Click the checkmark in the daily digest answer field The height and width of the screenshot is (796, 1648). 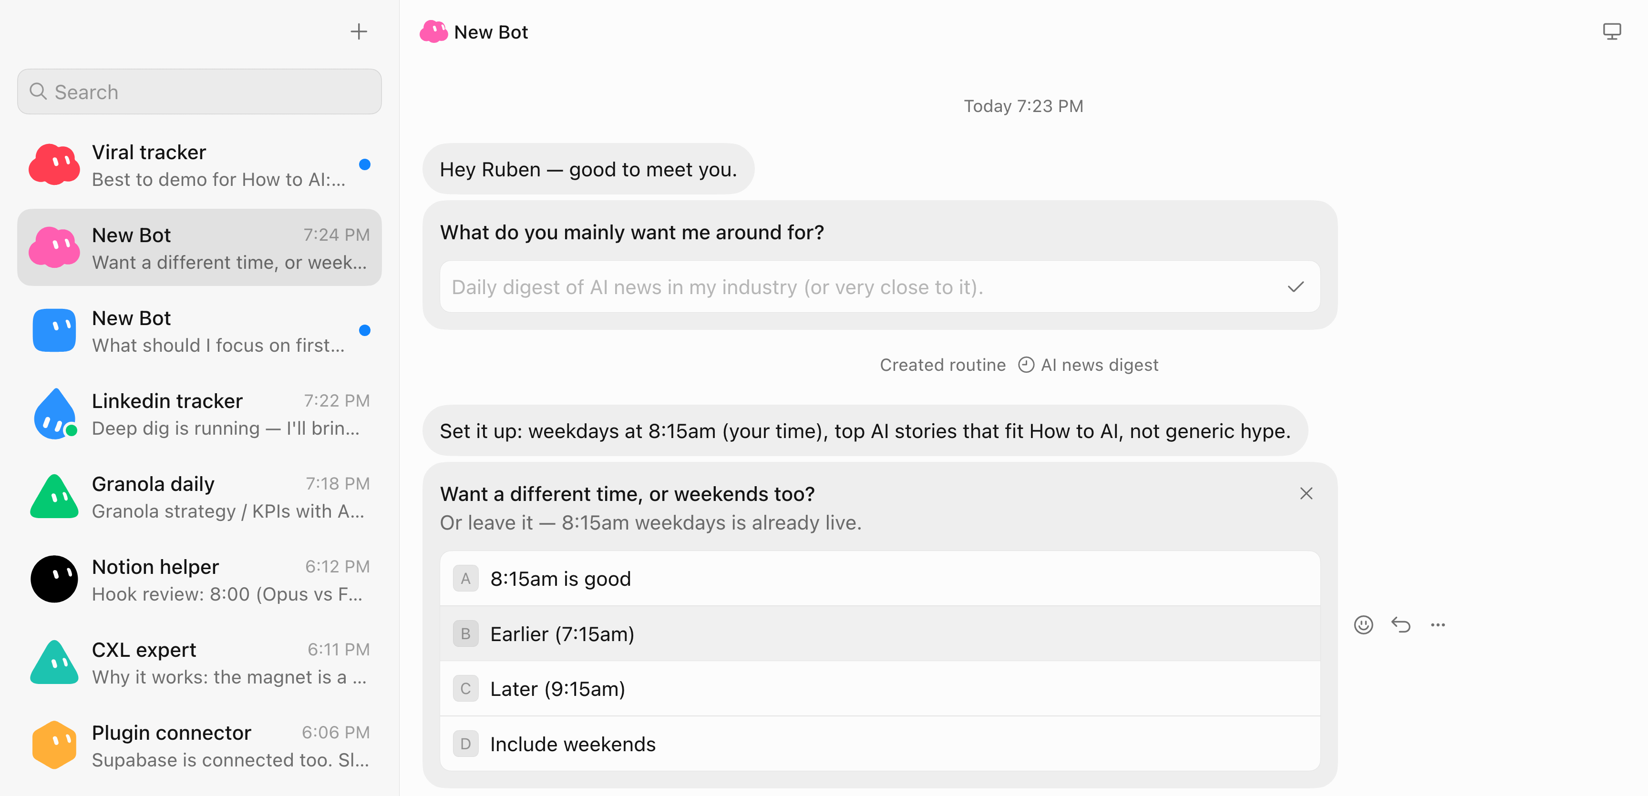click(x=1296, y=287)
